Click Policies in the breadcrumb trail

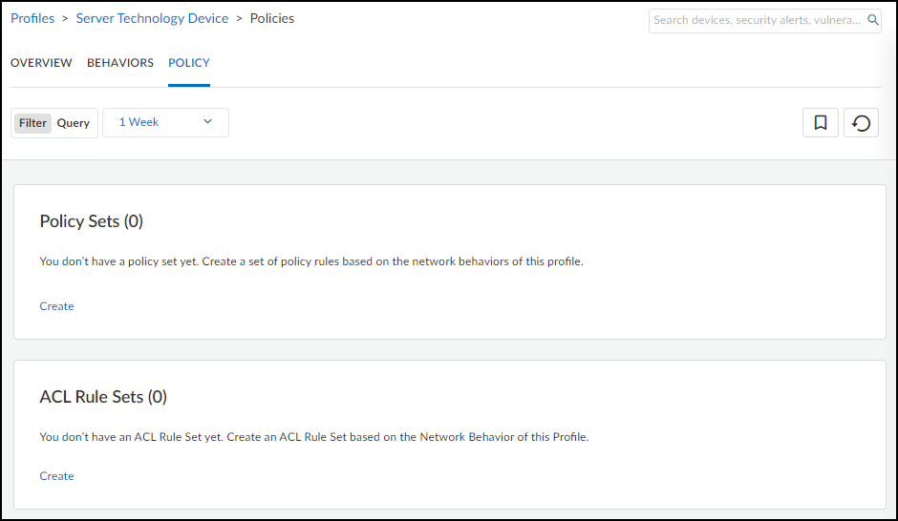272,19
